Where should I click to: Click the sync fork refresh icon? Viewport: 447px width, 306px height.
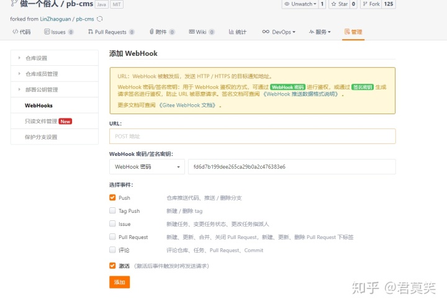pos(100,19)
